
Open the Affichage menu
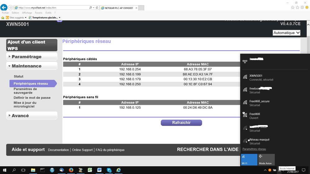point(27,13)
